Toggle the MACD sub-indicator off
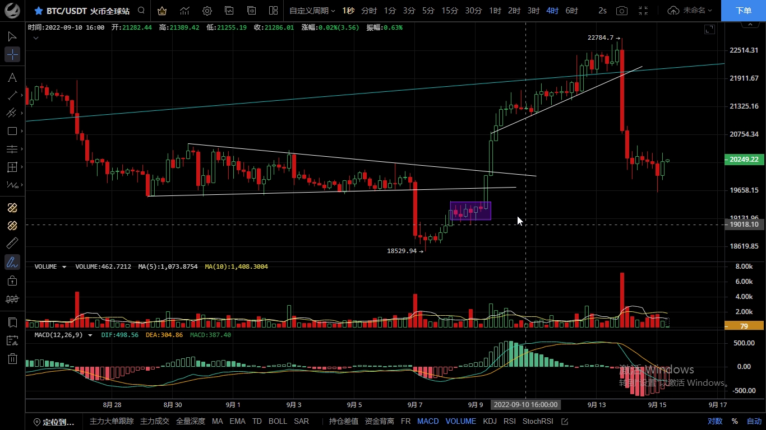This screenshot has height=430, width=766. pyautogui.click(x=428, y=422)
